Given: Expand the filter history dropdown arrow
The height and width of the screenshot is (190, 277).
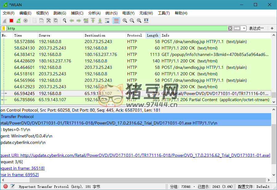Looking at the screenshot, I should click(244, 28).
